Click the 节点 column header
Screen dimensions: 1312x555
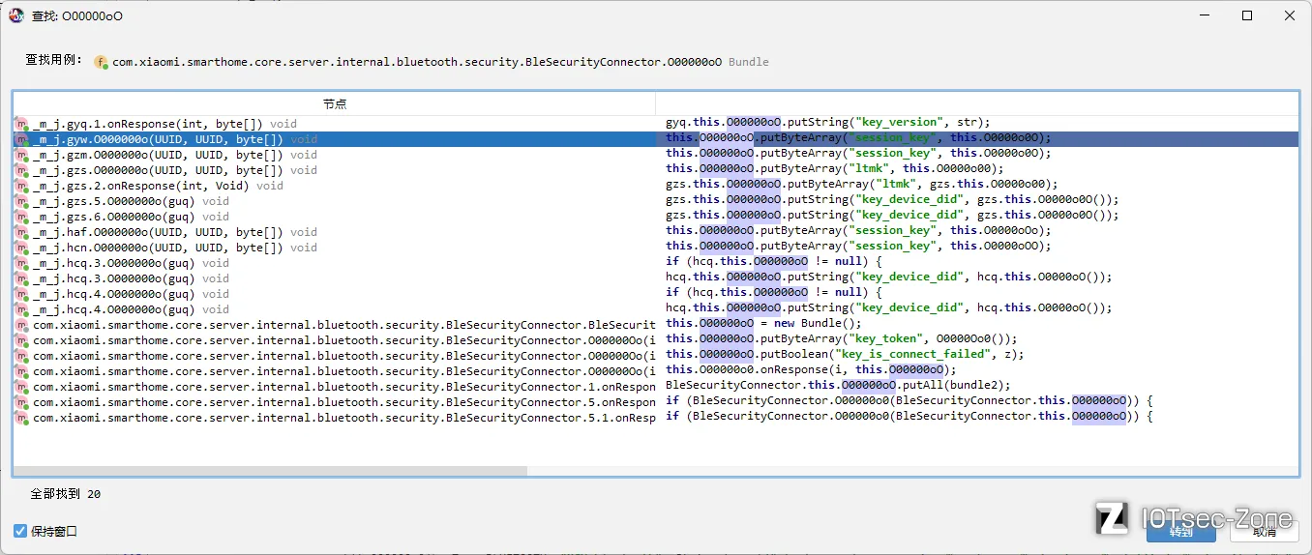pyautogui.click(x=334, y=103)
